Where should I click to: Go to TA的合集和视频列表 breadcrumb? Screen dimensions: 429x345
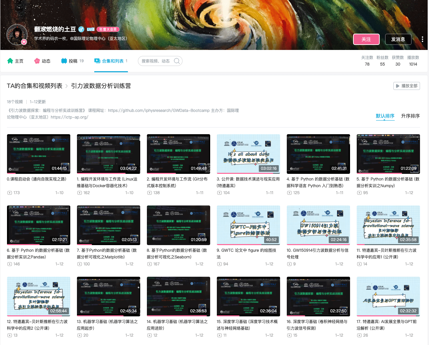tap(35, 86)
